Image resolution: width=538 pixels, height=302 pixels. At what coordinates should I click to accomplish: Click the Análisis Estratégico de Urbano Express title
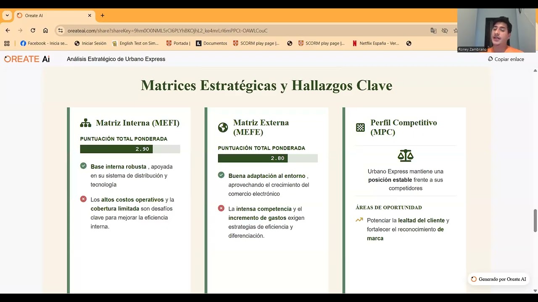[116, 59]
